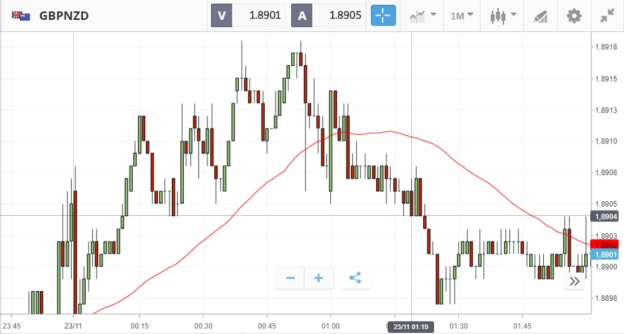Zoom in the chart with plus button

pos(319,278)
